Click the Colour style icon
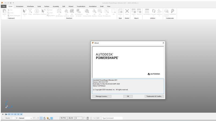216x122 pixels. point(120,11)
